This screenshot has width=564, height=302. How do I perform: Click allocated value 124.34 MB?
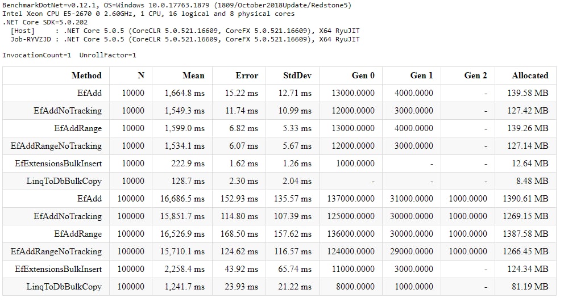pos(528,269)
